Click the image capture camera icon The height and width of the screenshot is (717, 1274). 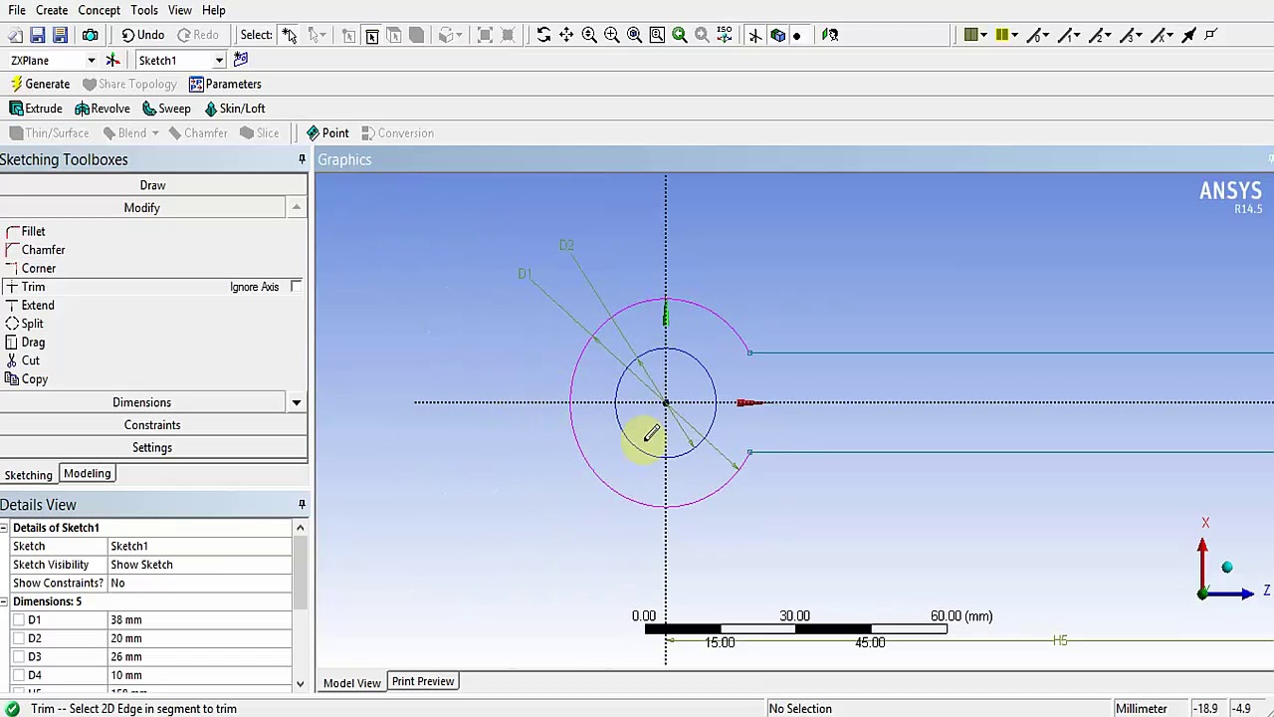pos(90,35)
